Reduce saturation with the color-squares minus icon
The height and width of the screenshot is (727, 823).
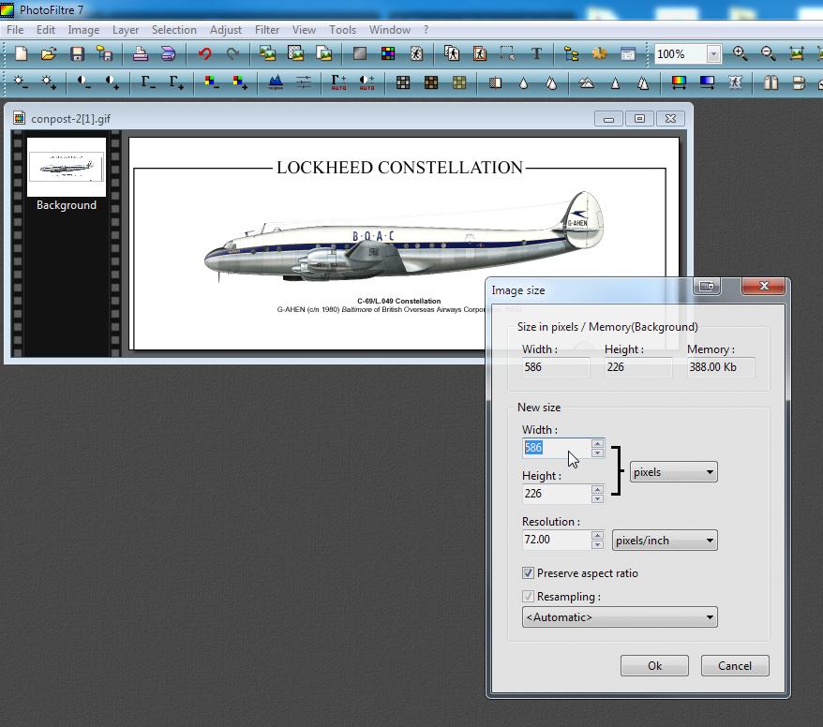212,82
